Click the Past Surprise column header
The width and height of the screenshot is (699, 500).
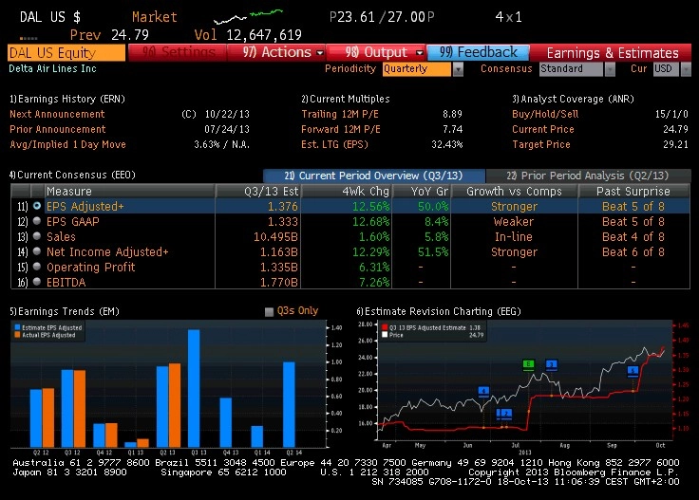click(633, 191)
